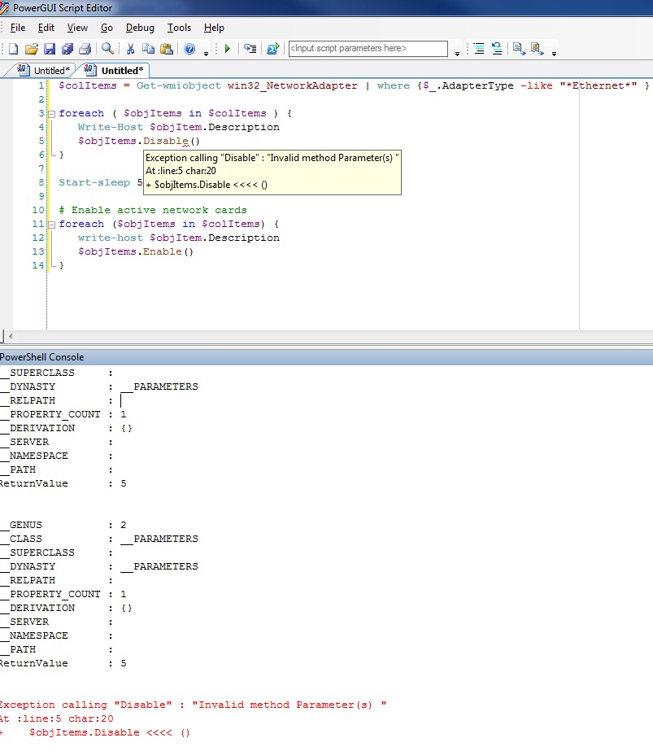Open the Go menu
Screen dimensions: 653x751
point(107,28)
